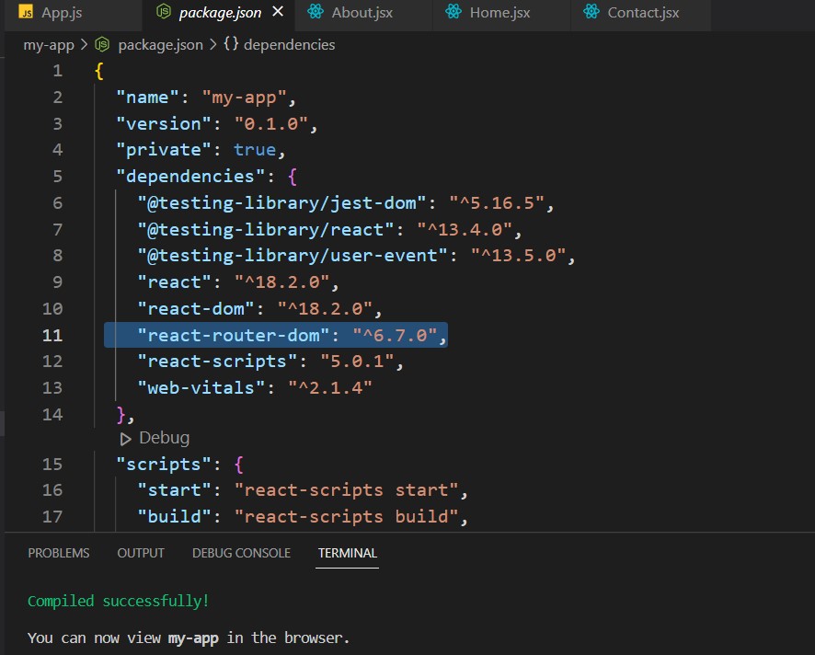Click the React icon on About.jsx tab

click(x=316, y=13)
